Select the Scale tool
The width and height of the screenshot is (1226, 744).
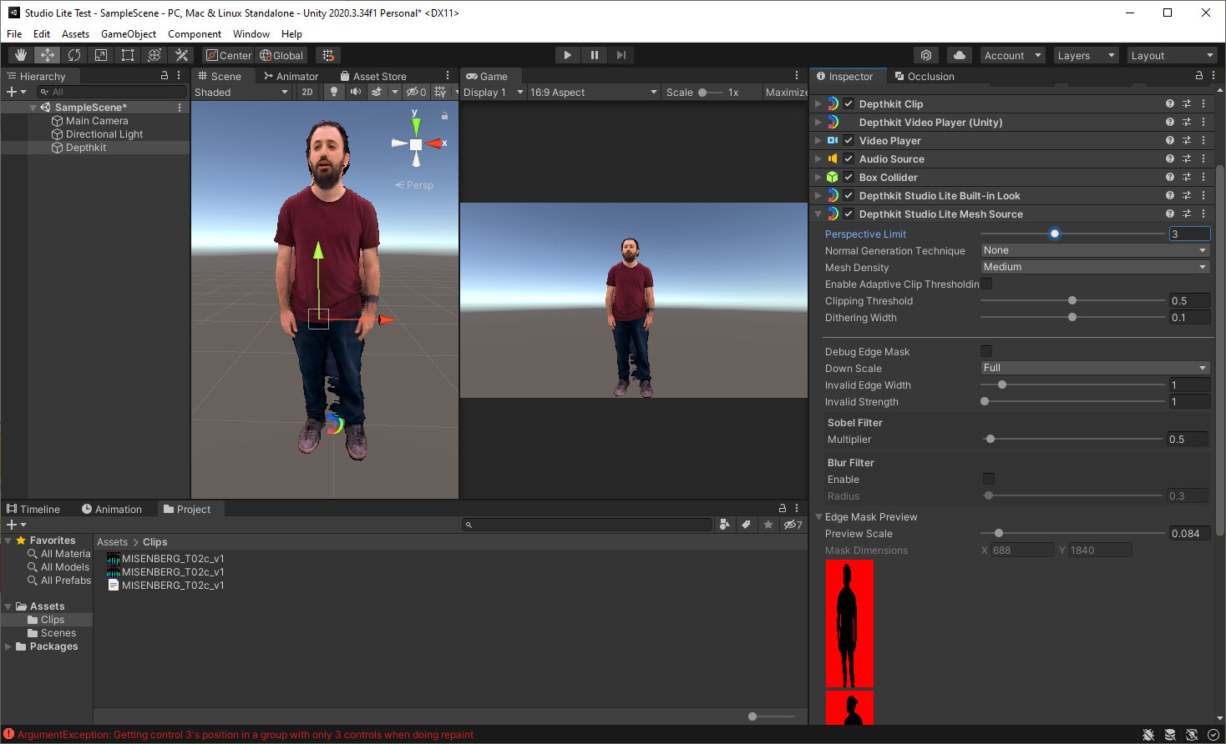coord(101,55)
